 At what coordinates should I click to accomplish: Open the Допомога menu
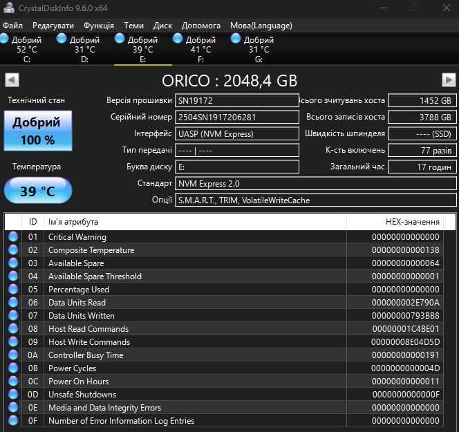tap(200, 26)
